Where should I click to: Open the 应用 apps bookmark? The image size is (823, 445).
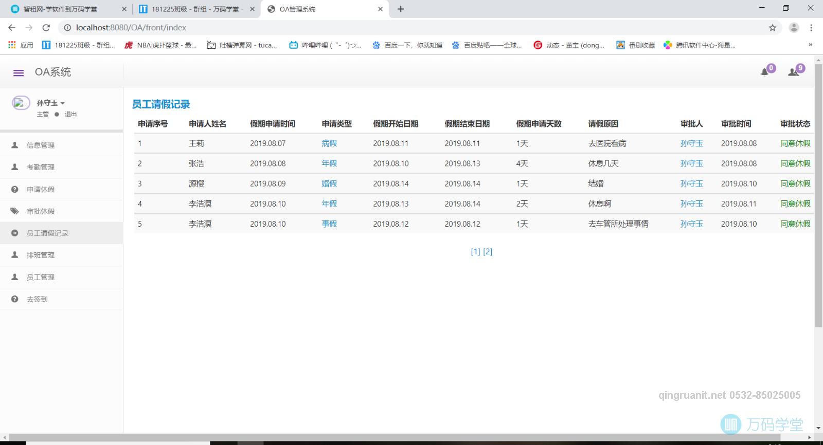coord(21,45)
